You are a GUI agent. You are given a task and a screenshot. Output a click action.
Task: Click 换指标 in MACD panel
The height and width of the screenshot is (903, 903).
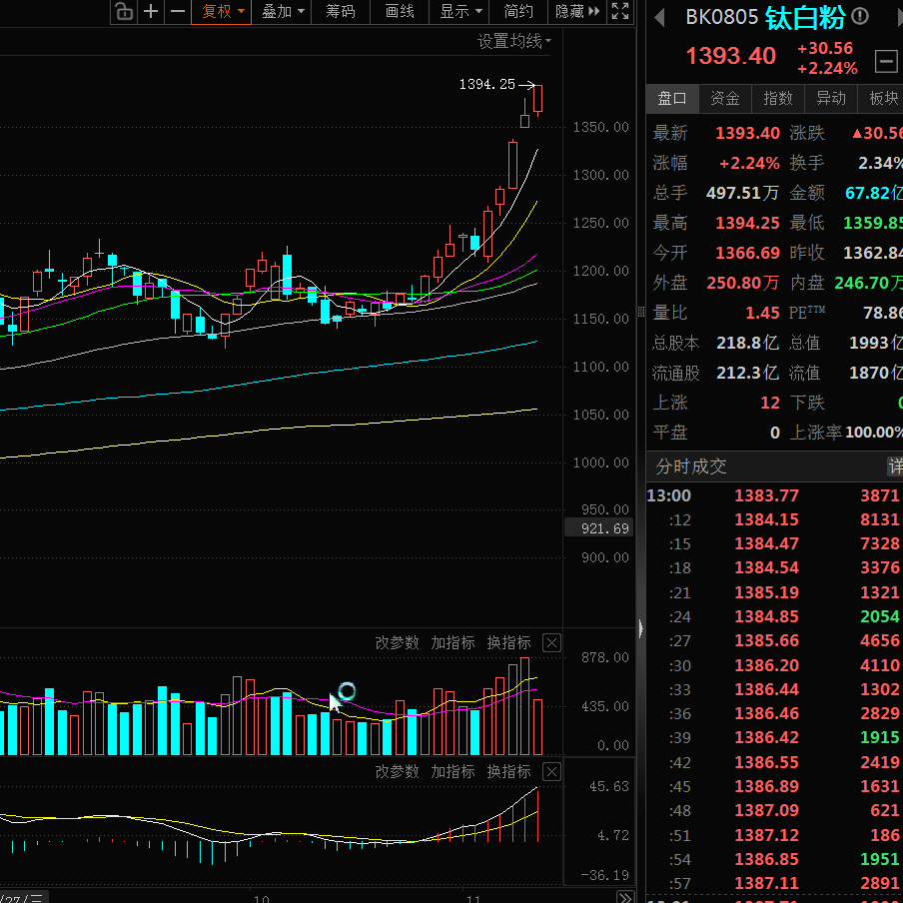pos(508,772)
